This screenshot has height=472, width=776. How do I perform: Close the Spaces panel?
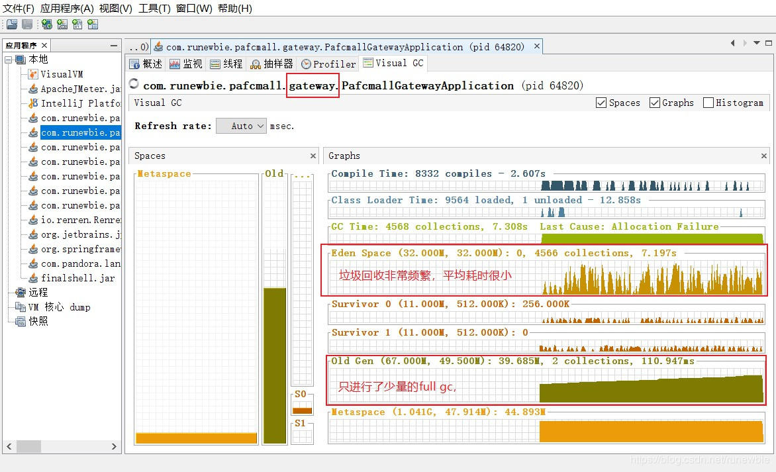313,156
